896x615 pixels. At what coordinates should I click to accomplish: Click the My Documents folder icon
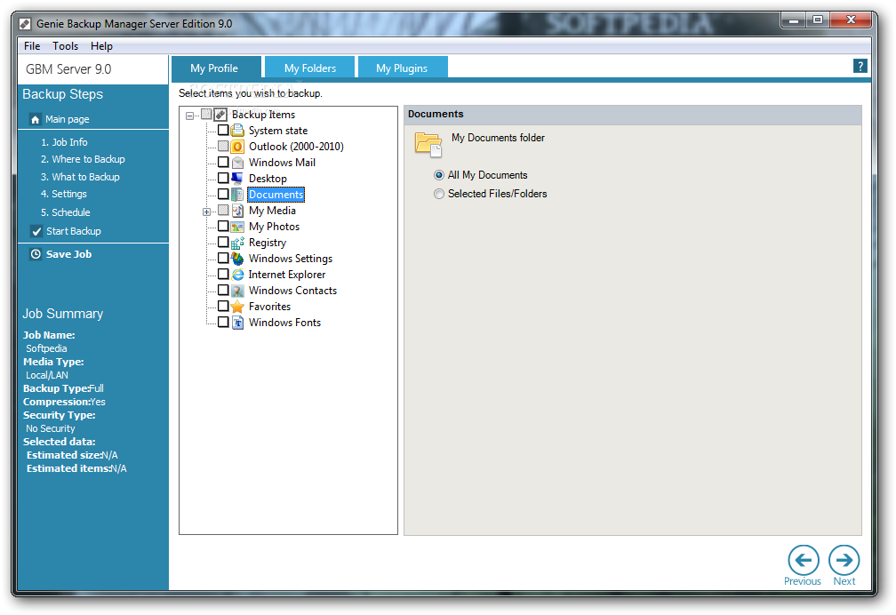tap(428, 144)
